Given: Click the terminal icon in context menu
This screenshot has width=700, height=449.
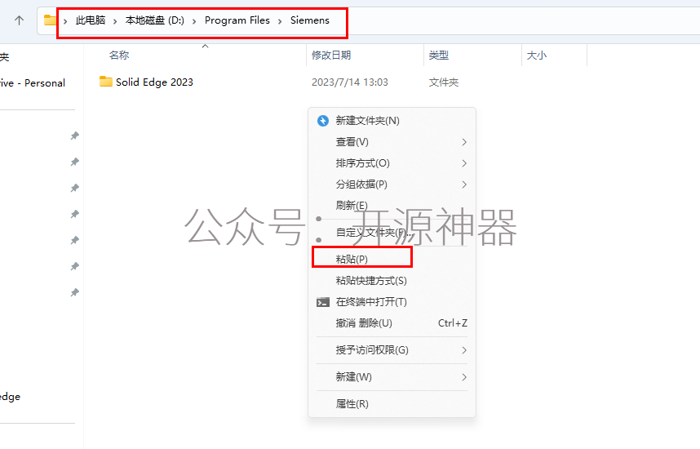Looking at the screenshot, I should (323, 302).
